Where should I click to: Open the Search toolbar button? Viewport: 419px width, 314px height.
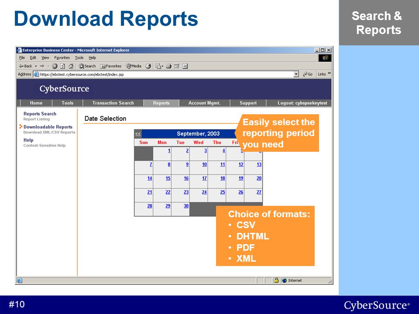[x=87, y=66]
